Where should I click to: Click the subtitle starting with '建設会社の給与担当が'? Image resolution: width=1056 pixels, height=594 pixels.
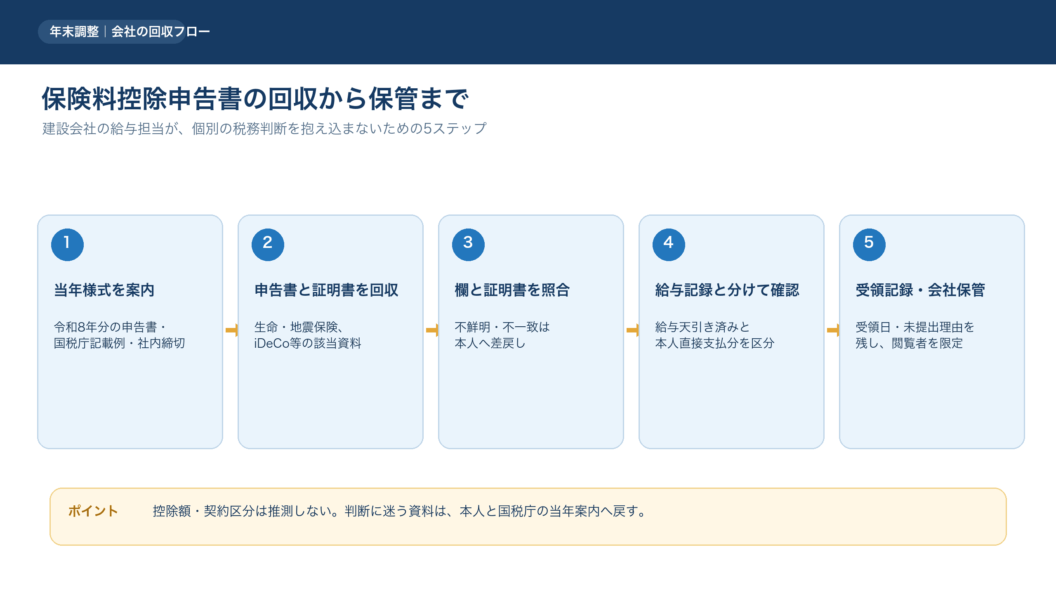(264, 129)
